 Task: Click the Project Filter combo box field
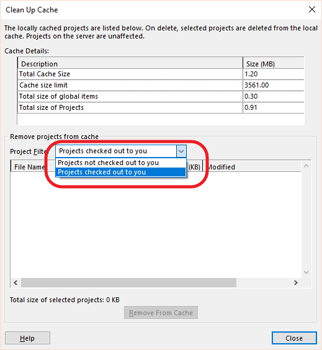click(121, 151)
